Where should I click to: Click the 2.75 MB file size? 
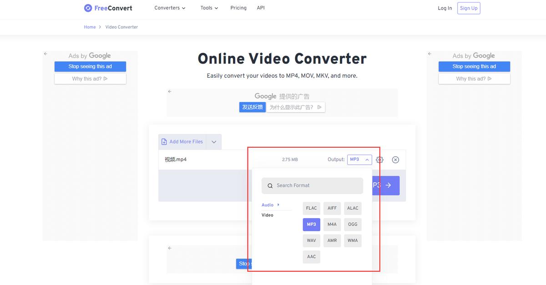(x=290, y=160)
